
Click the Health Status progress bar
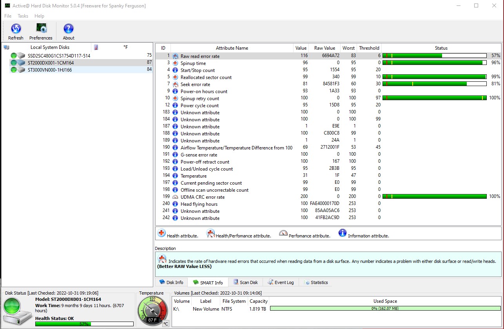pos(84,324)
